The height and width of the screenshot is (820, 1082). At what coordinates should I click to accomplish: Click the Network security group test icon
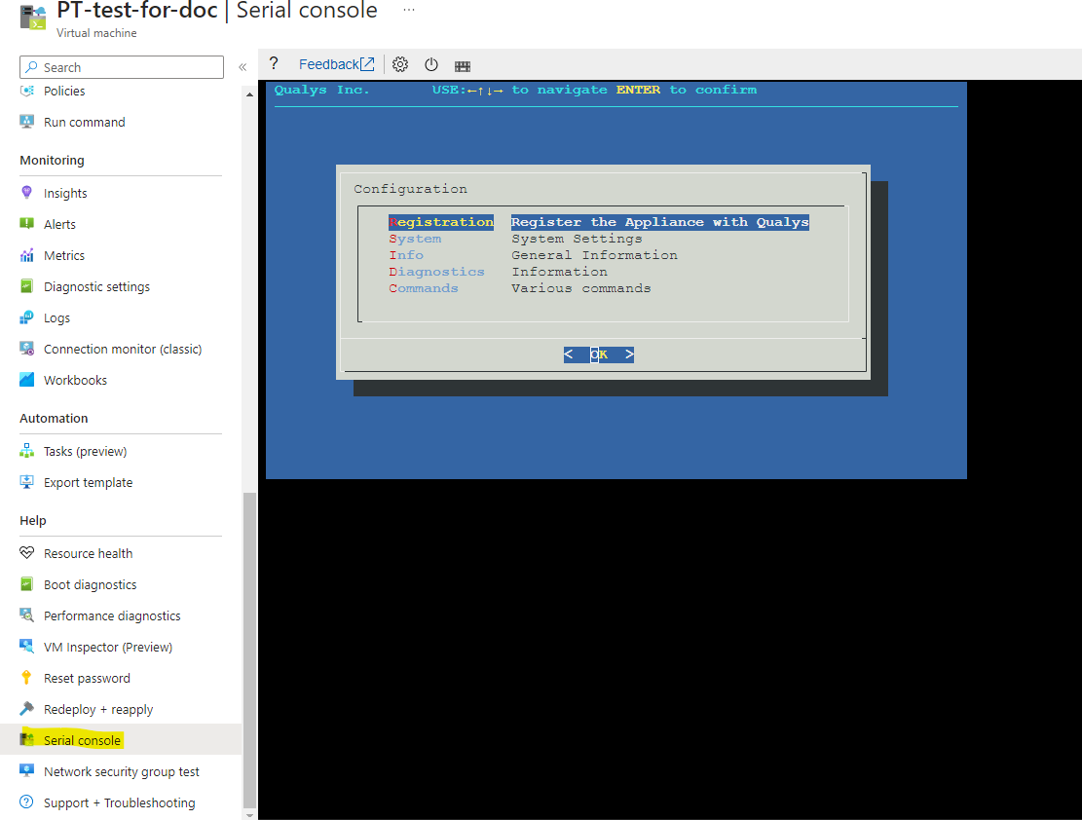tap(27, 771)
